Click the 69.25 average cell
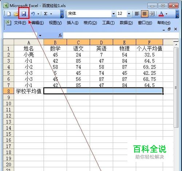The width and height of the screenshot is (182, 171). pyautogui.click(x=149, y=67)
